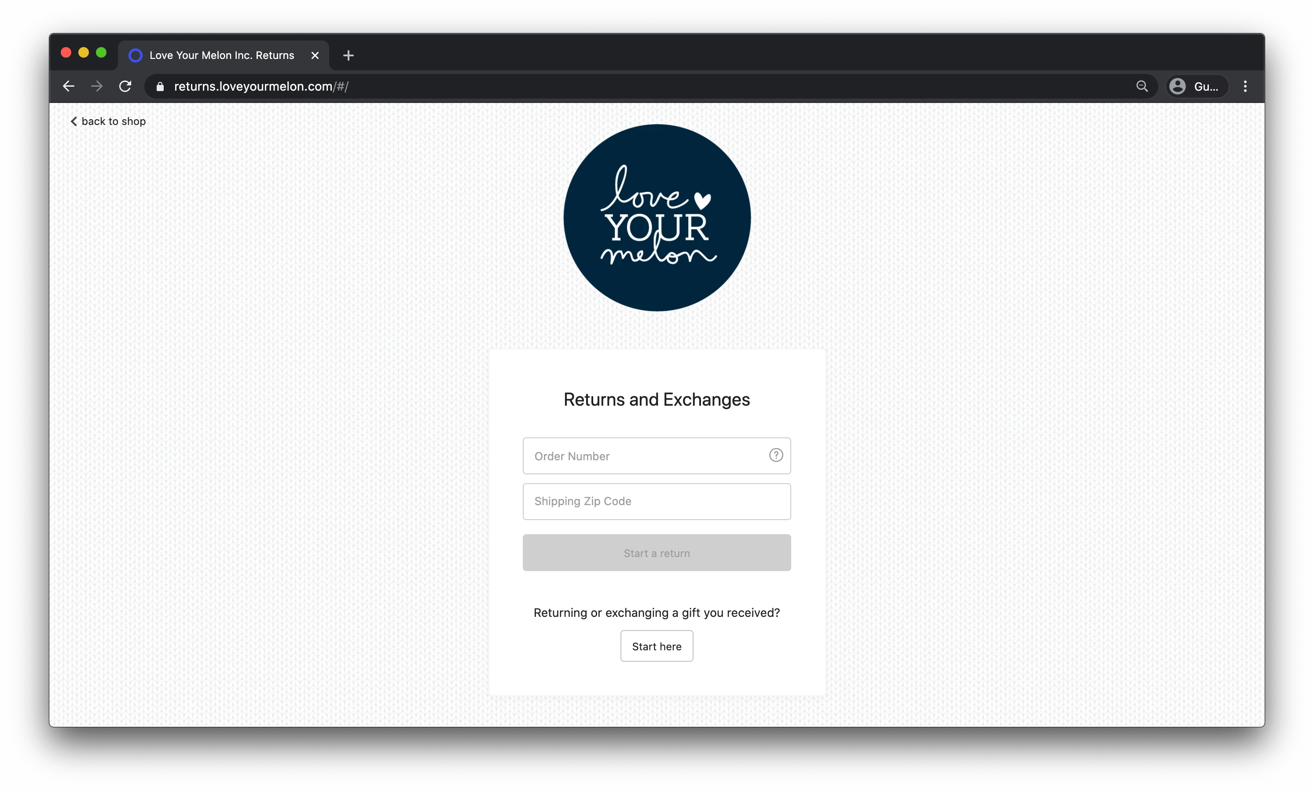This screenshot has width=1314, height=792.
Task: Click the browser back arrow
Action: click(x=68, y=86)
